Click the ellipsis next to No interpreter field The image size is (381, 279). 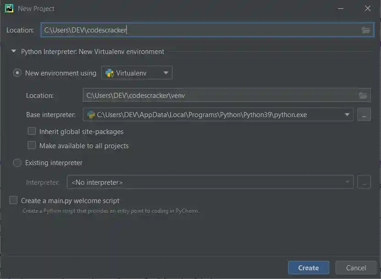coord(364,182)
